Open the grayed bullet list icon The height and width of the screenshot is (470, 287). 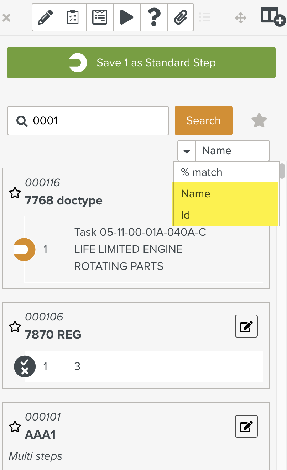(205, 17)
